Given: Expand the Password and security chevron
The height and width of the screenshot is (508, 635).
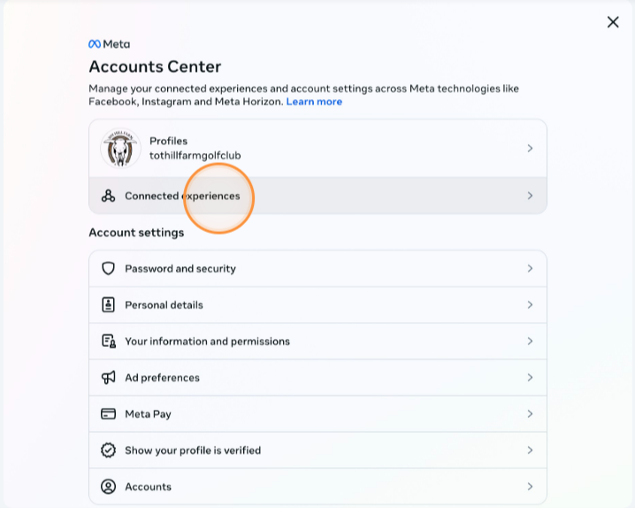Looking at the screenshot, I should click(530, 268).
